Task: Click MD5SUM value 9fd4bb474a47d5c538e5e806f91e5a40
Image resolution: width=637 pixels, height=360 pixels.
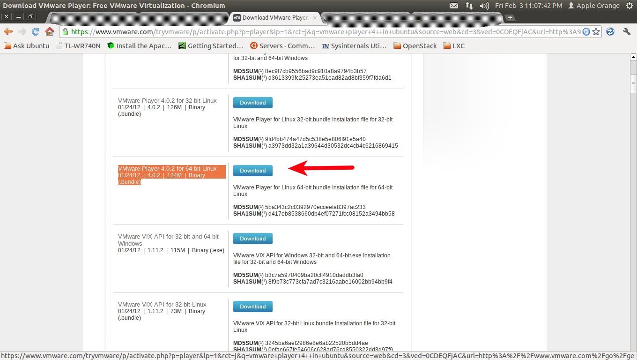Action: click(x=315, y=139)
